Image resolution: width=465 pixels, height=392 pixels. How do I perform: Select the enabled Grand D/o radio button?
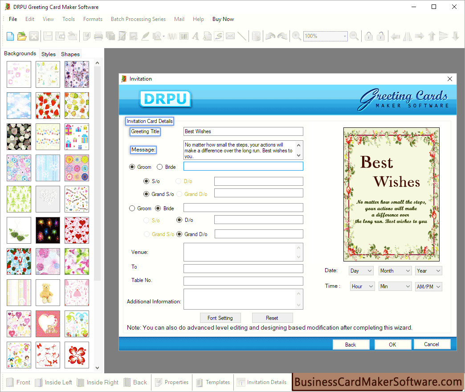[x=179, y=234]
